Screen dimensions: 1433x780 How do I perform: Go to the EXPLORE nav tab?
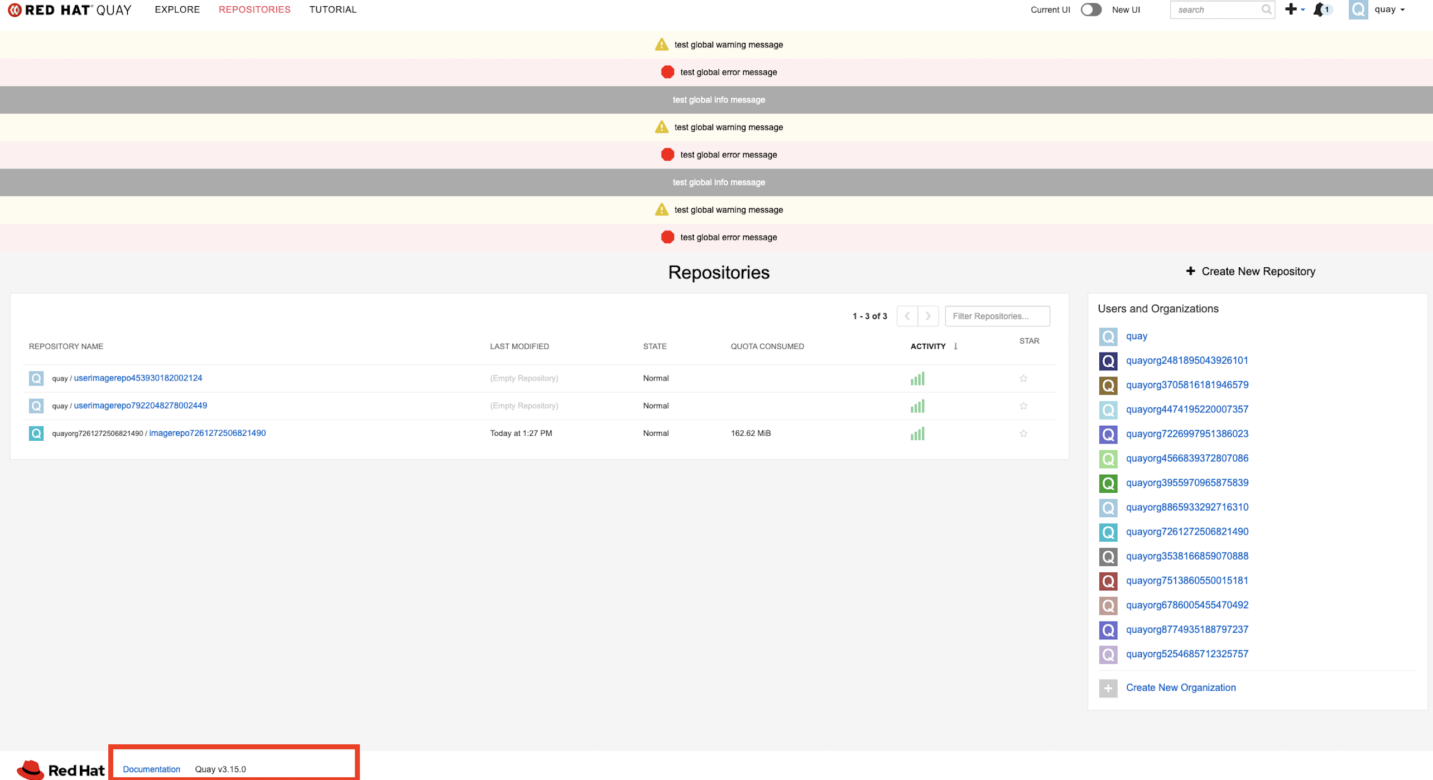(x=177, y=9)
